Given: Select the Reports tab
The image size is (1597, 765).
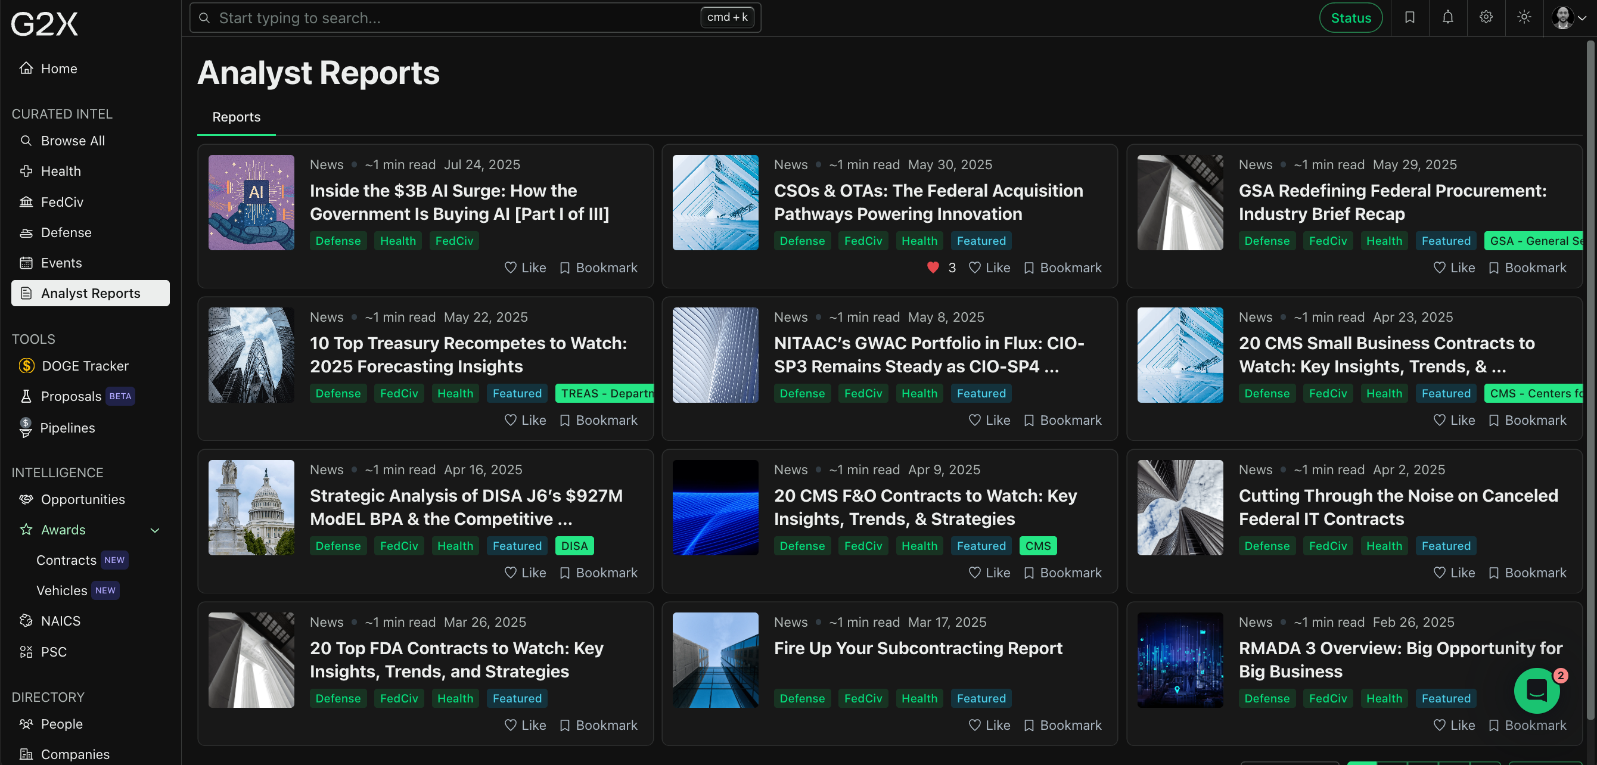Looking at the screenshot, I should tap(236, 117).
